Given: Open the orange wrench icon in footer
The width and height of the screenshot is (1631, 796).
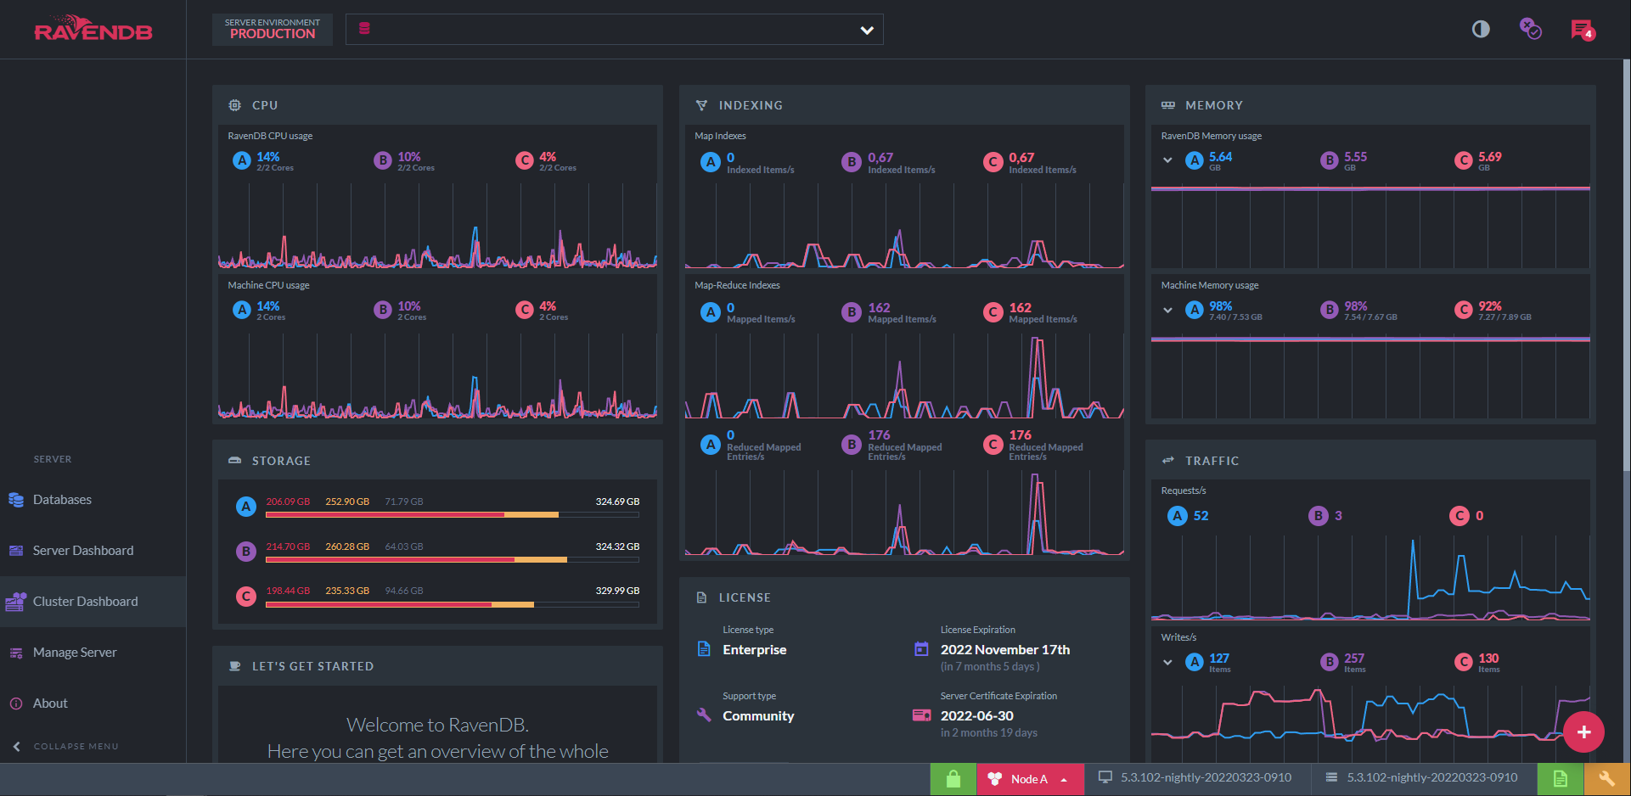Looking at the screenshot, I should 1606,779.
